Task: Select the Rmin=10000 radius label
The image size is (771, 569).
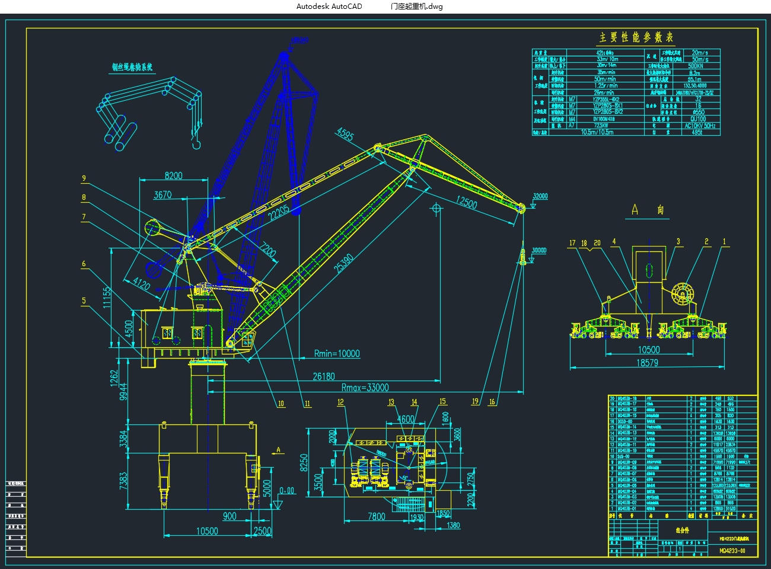Action: click(337, 354)
